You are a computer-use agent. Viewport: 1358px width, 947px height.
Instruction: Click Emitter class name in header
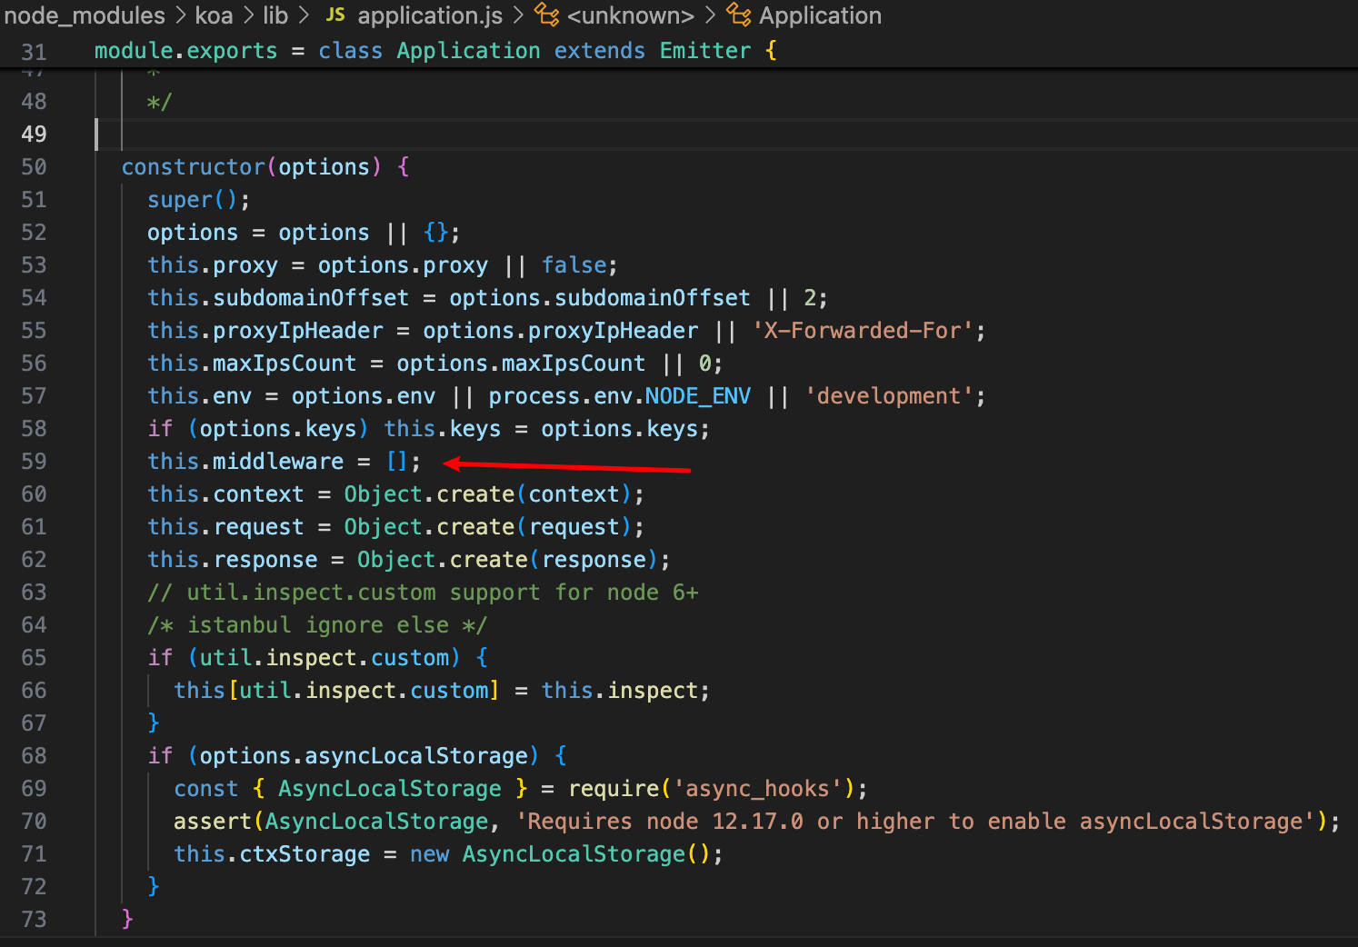pos(705,51)
